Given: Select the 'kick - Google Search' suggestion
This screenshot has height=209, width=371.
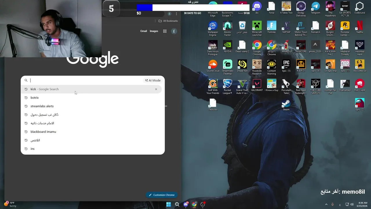Looking at the screenshot, I should (91, 89).
